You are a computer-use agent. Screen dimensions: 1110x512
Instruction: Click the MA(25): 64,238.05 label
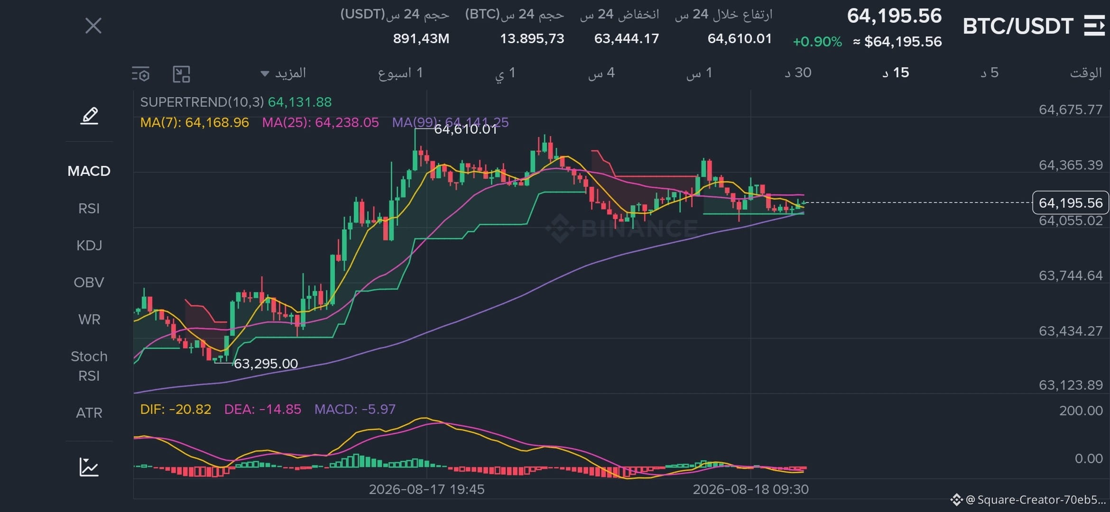point(321,122)
